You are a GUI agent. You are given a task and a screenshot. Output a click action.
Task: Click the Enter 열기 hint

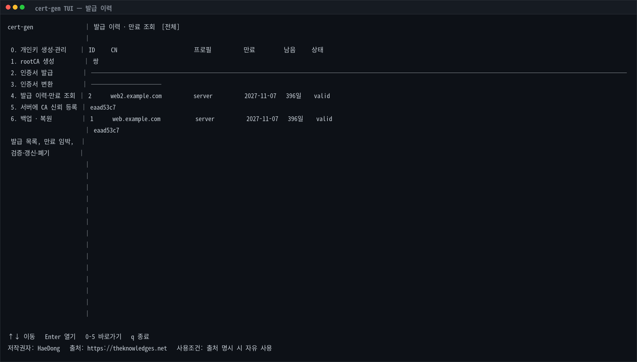(60, 337)
